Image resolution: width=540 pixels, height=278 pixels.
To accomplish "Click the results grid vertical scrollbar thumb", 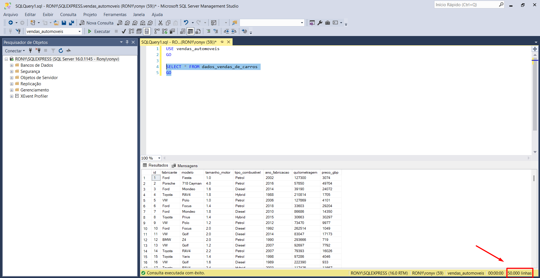I will tap(534, 178).
